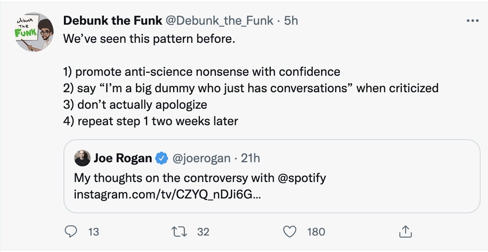Click the 5h tweet timestamp
This screenshot has height=252, width=488.
pos(291,21)
